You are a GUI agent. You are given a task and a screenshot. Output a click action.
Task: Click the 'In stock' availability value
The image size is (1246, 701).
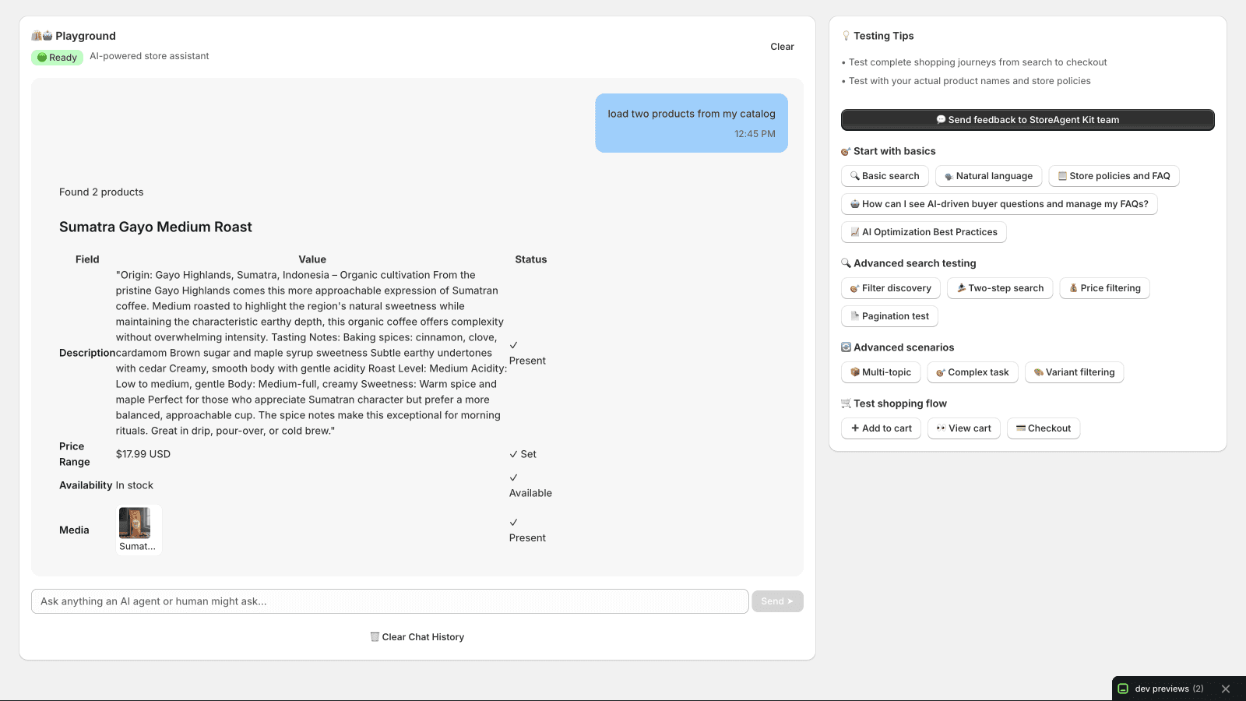[135, 485]
